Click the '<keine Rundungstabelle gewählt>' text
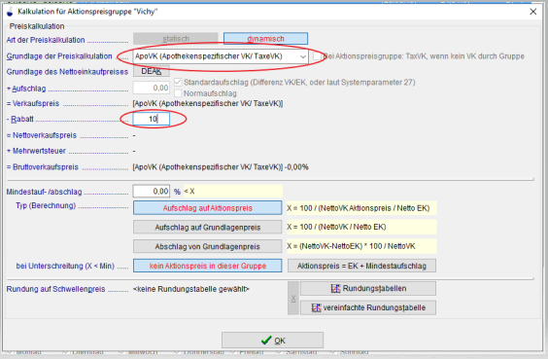Viewport: 548px width, 359px height. tap(190, 289)
